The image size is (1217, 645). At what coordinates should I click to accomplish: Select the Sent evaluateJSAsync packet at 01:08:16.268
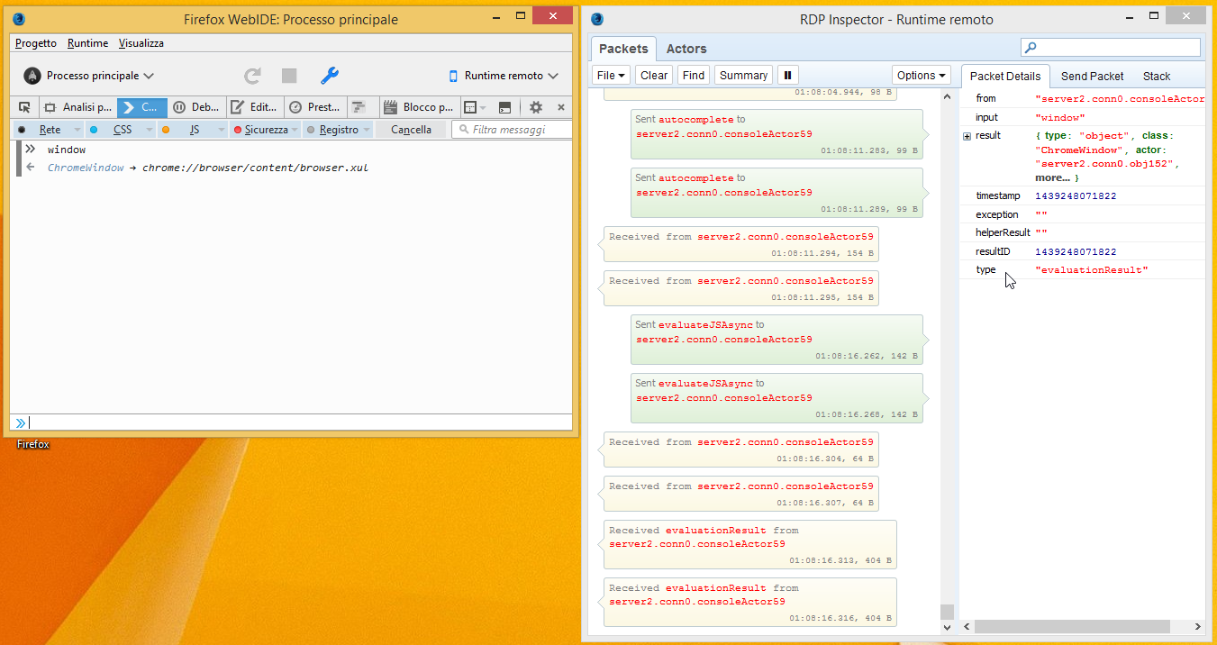[x=777, y=398]
